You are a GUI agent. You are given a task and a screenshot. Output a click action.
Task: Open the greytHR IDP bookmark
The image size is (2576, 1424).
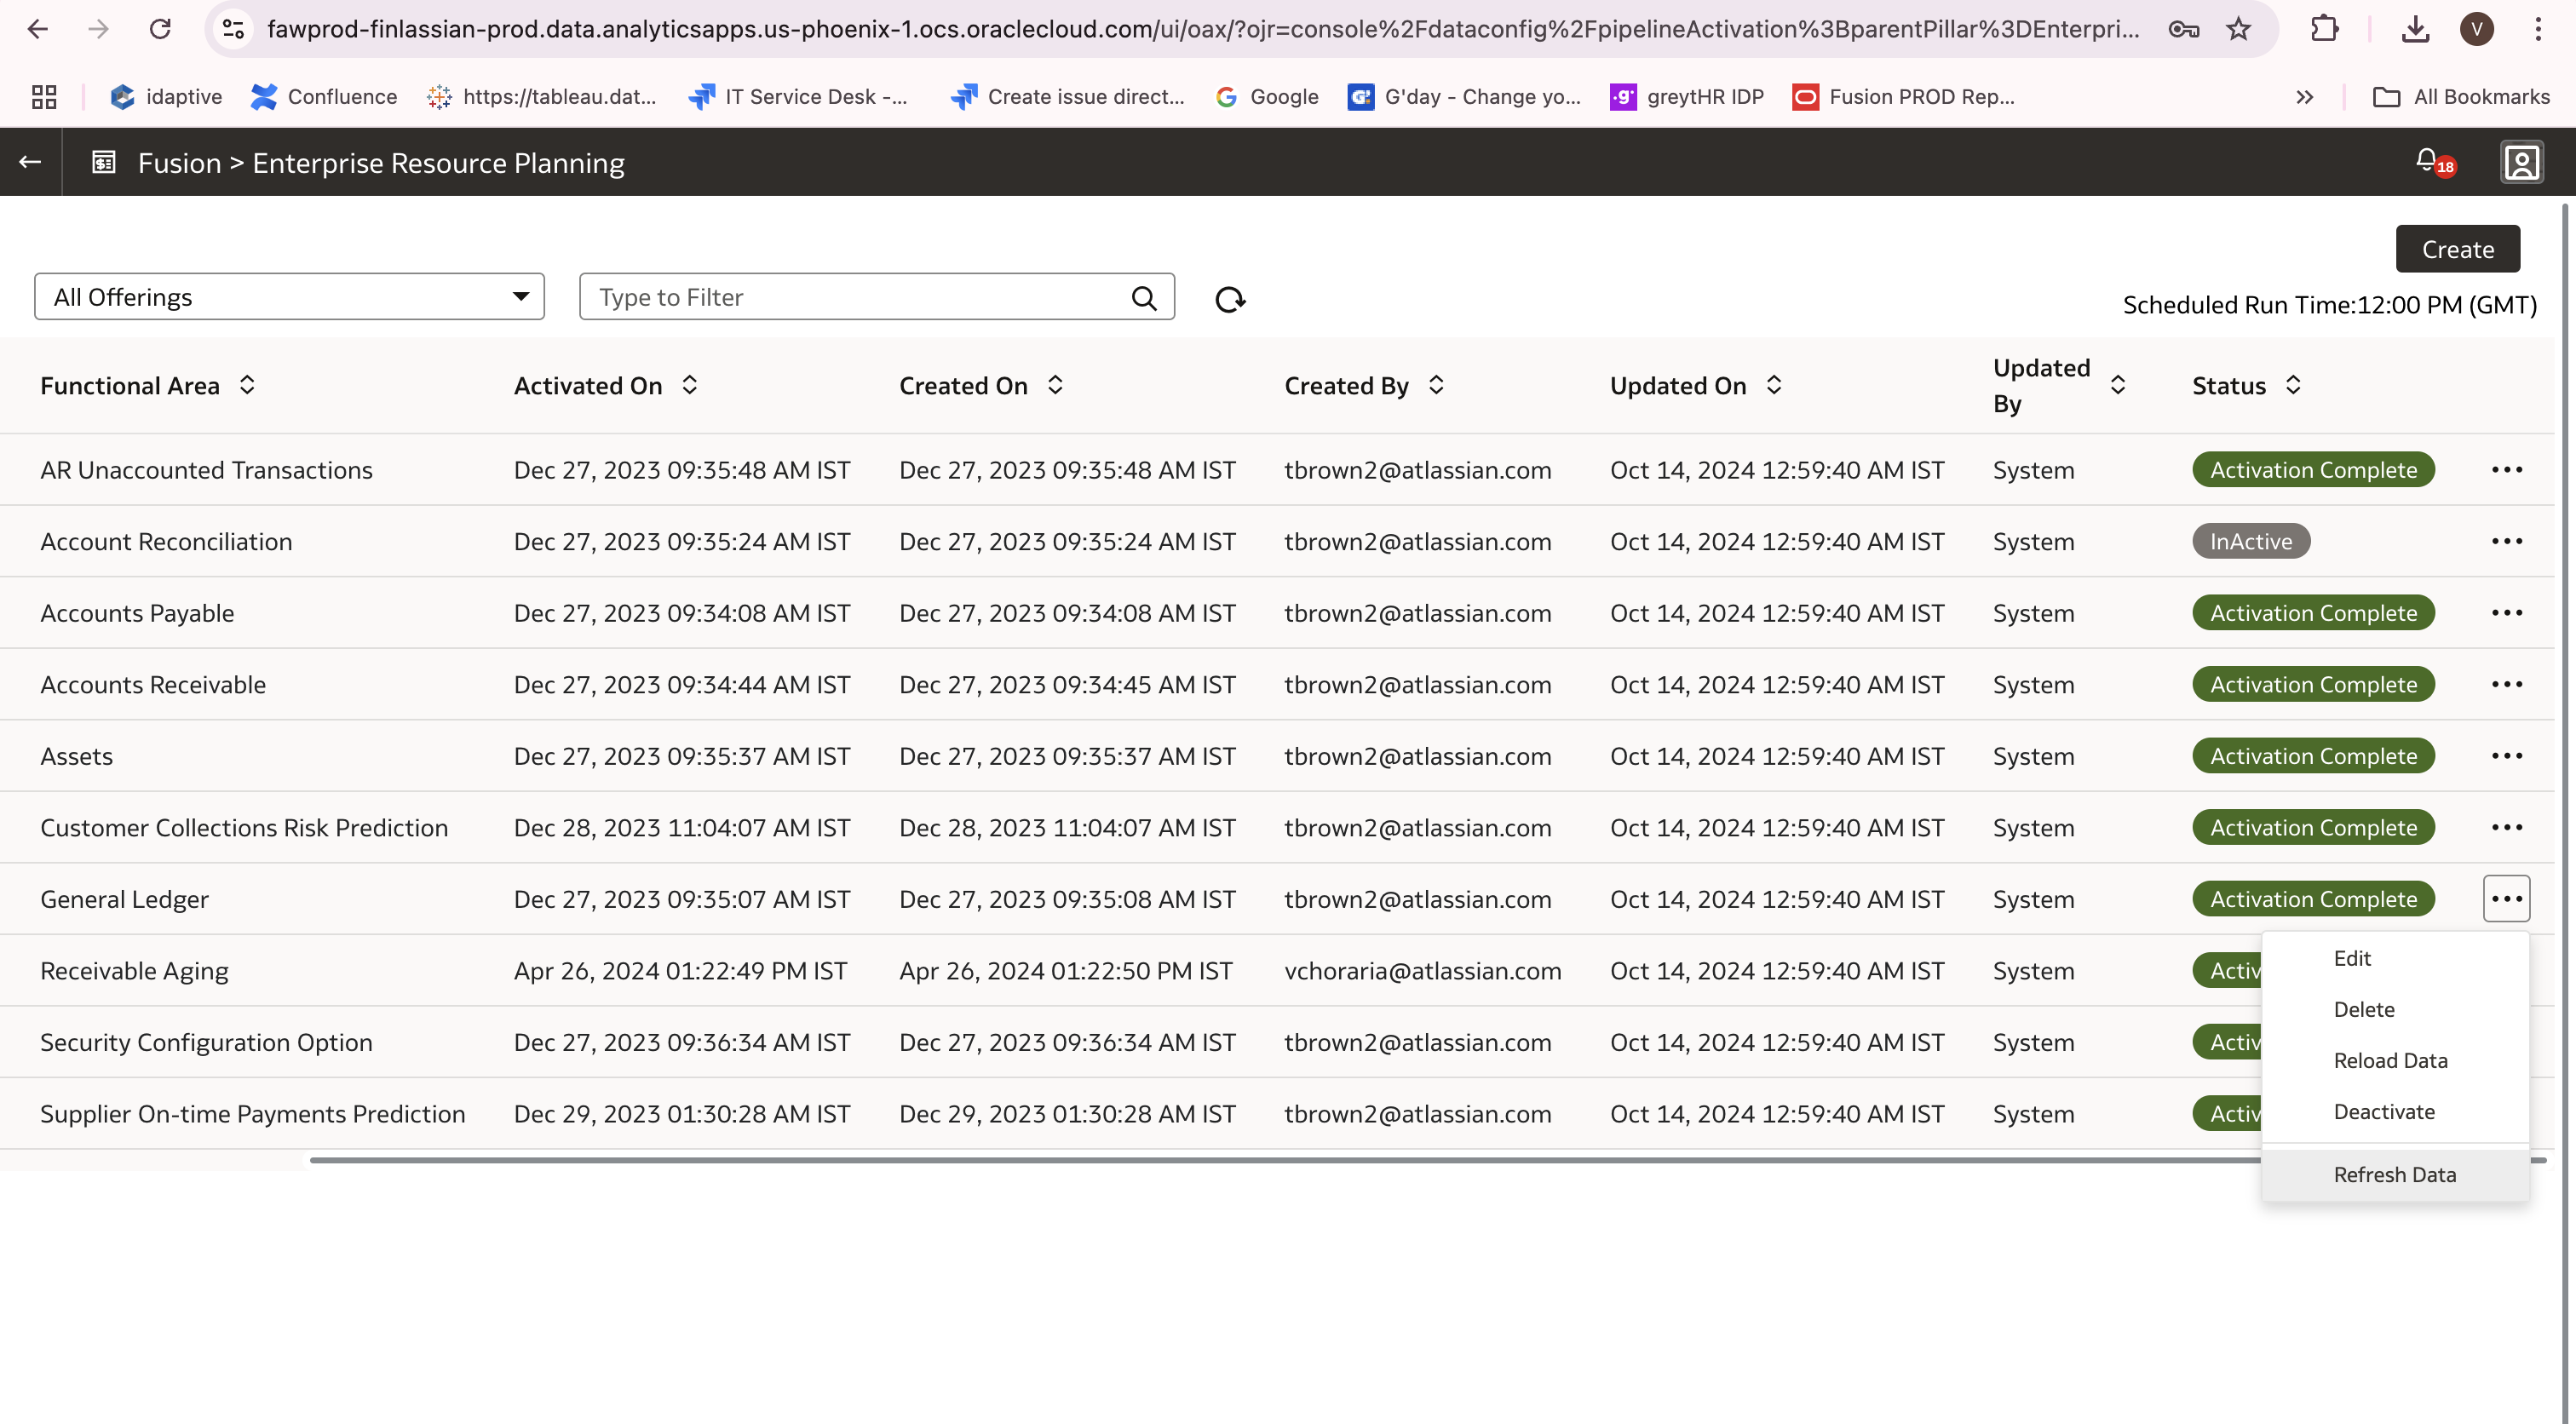pos(1687,97)
